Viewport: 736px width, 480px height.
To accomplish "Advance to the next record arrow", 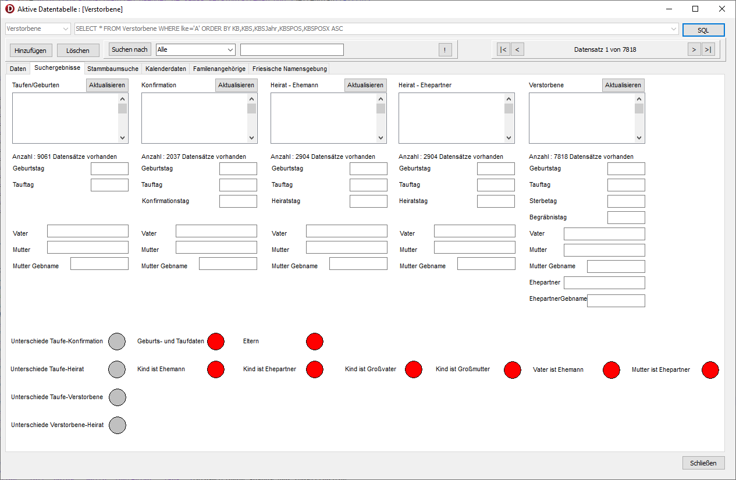I will (694, 49).
